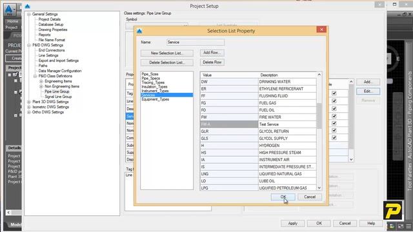413x232 pixels.
Task: Select Equipment_Types in the selection lists
Action: pos(155,99)
